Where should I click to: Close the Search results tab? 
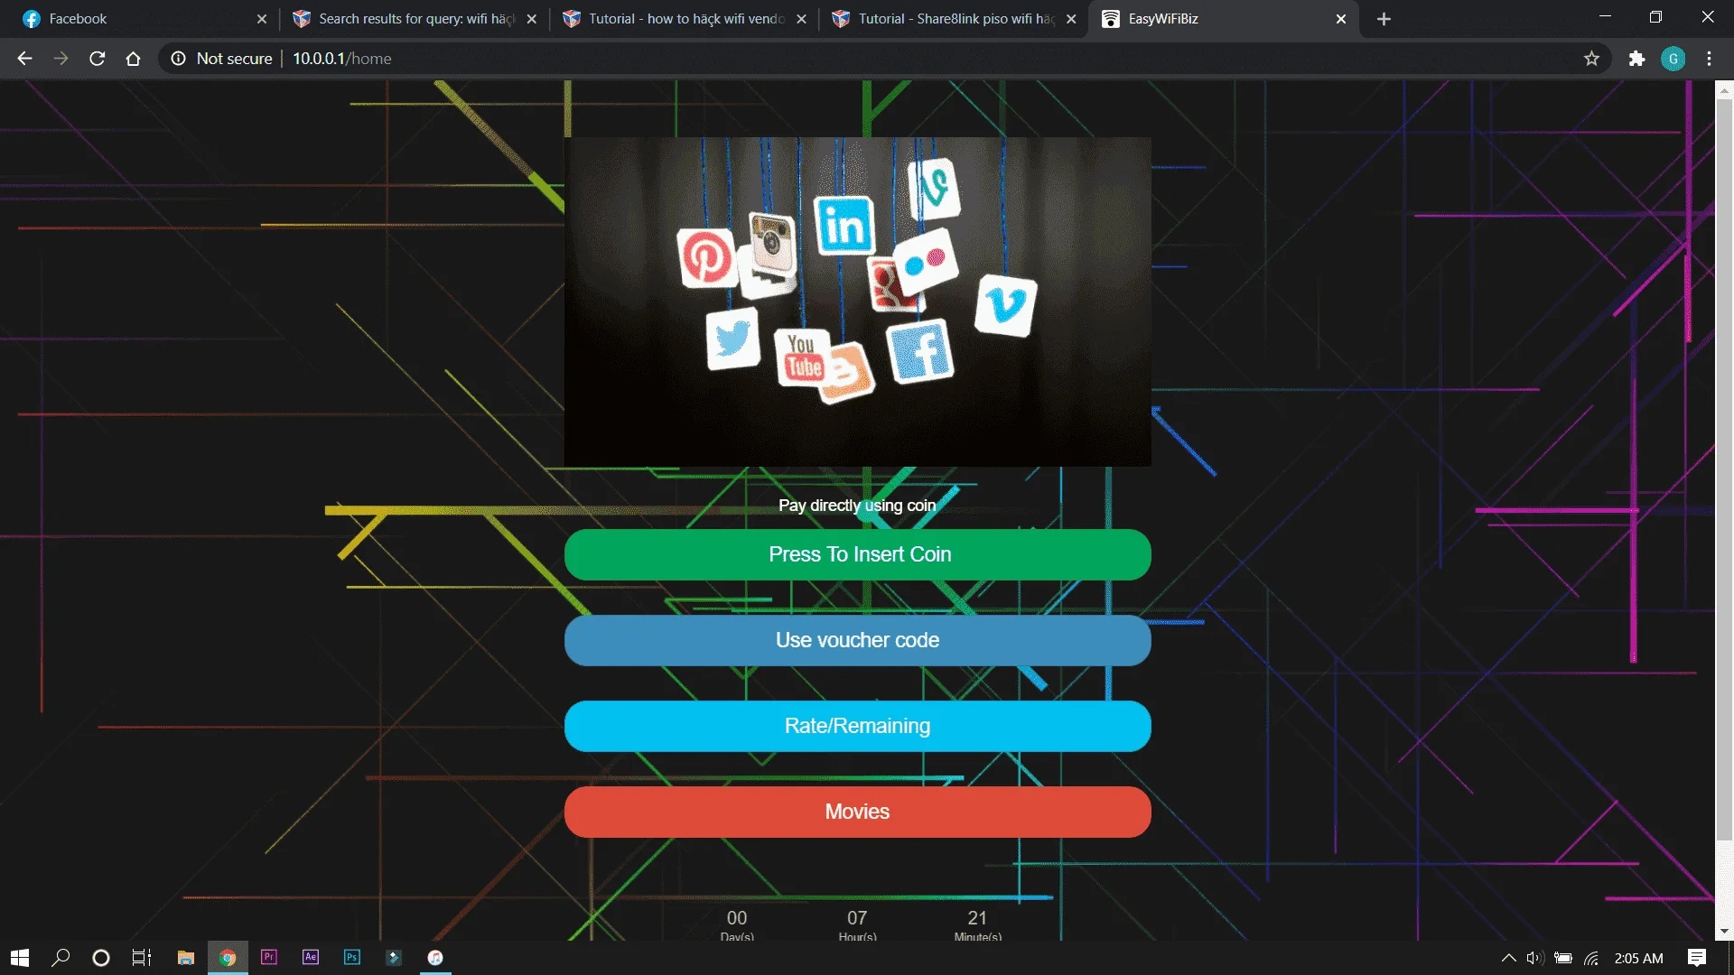tap(532, 19)
